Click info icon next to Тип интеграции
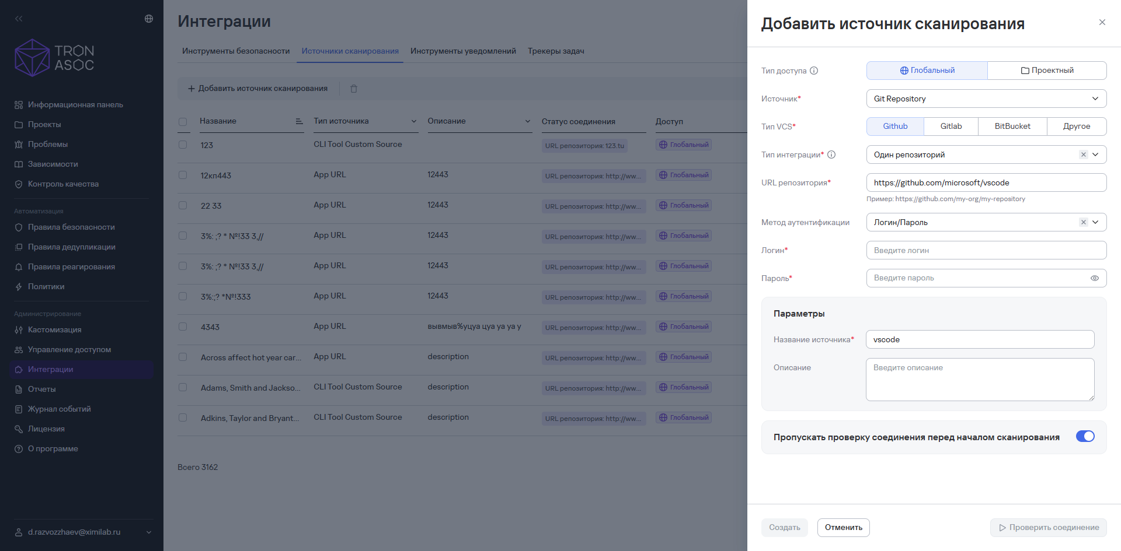This screenshot has height=551, width=1121. tap(831, 155)
